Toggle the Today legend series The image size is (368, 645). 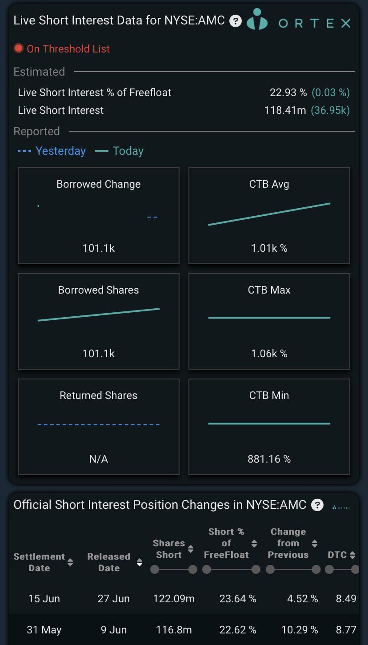click(x=120, y=151)
